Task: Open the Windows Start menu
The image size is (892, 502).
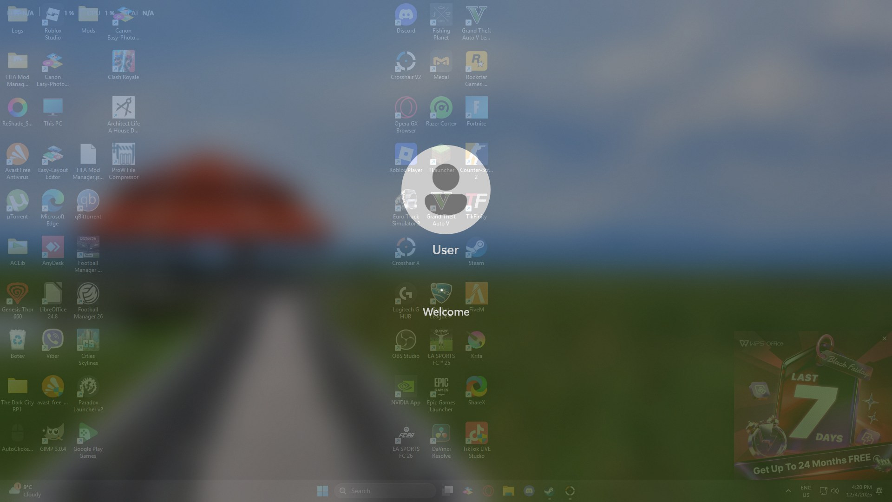Action: coord(322,491)
